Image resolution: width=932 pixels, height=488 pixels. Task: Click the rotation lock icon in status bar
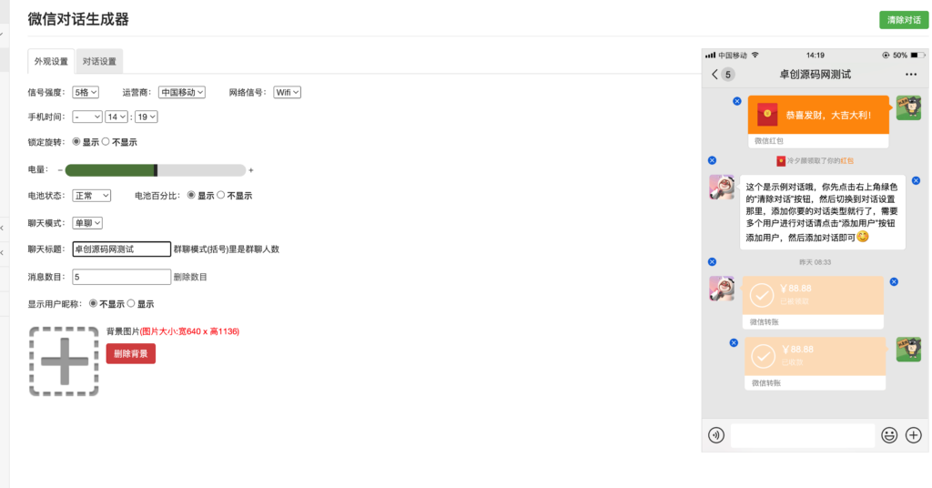(886, 56)
